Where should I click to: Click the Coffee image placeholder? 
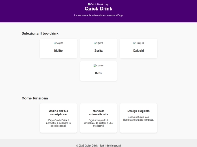[x=98, y=65]
